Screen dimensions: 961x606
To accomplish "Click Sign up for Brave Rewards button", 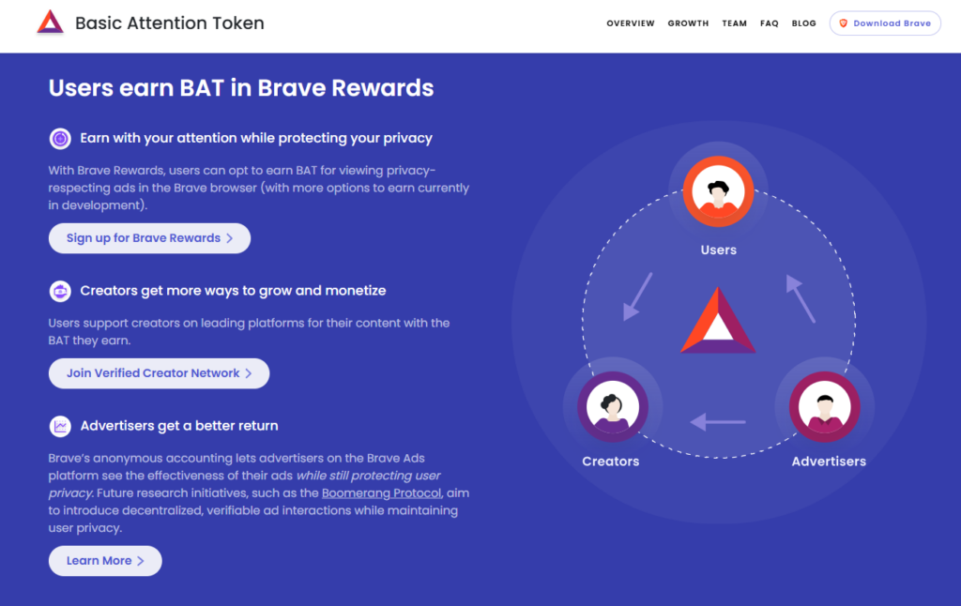I will click(149, 238).
